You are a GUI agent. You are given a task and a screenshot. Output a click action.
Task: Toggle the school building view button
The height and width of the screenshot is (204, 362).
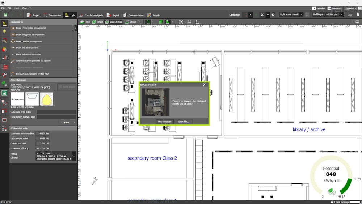tap(97, 22)
